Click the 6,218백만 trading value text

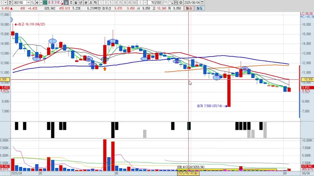point(94,8)
